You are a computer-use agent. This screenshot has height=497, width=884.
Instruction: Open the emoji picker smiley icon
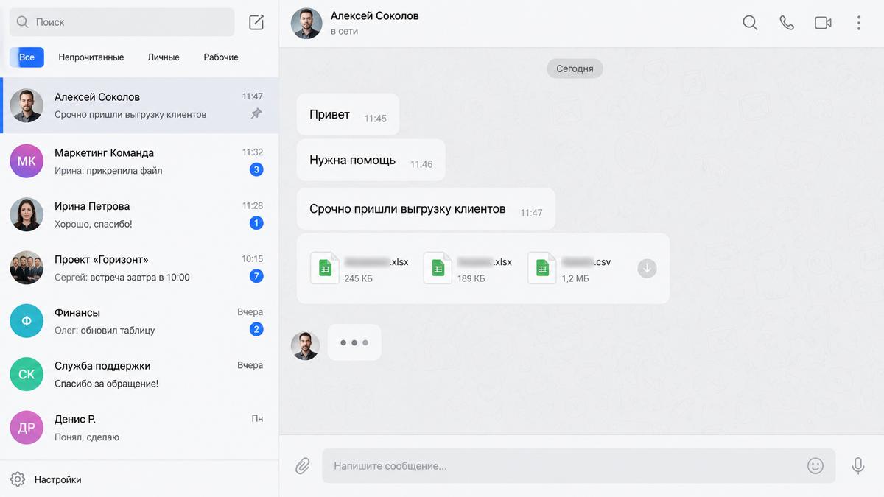coord(815,466)
